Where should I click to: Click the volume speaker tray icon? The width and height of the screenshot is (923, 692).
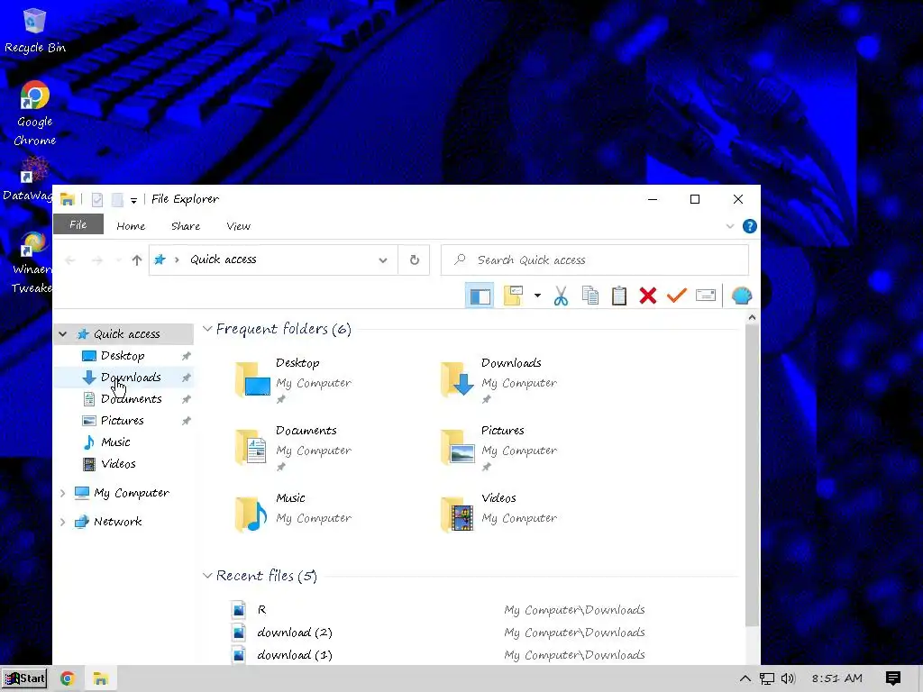[x=788, y=678]
